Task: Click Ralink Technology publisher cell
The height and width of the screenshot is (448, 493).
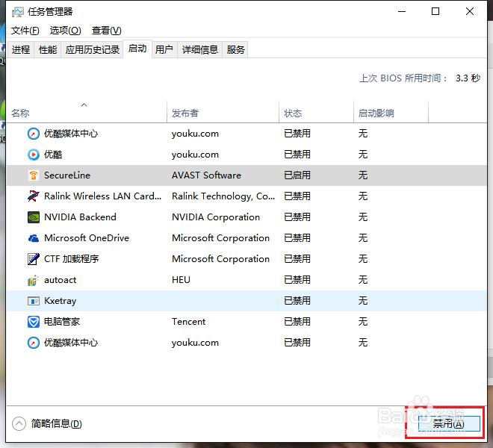Action: pos(223,196)
